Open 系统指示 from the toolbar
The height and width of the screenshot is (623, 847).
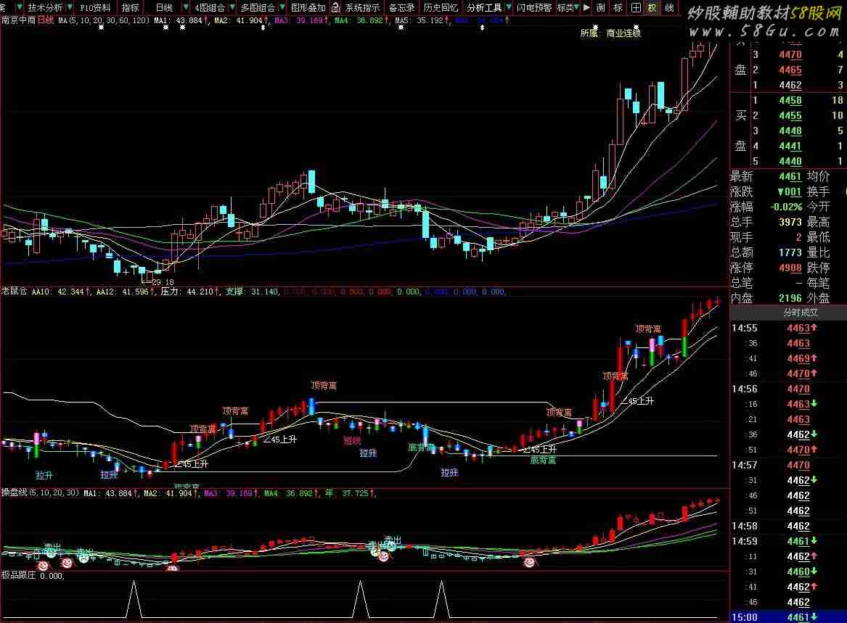(362, 7)
